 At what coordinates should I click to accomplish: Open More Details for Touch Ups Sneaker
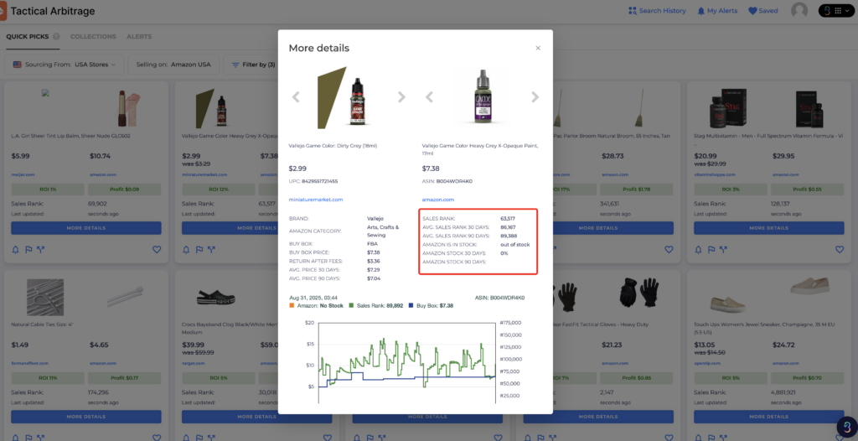769,417
